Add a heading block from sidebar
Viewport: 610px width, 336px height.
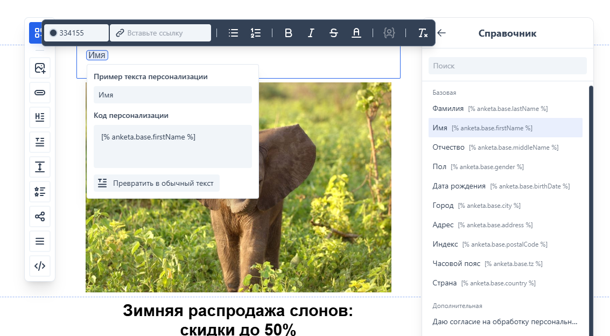coord(40,117)
